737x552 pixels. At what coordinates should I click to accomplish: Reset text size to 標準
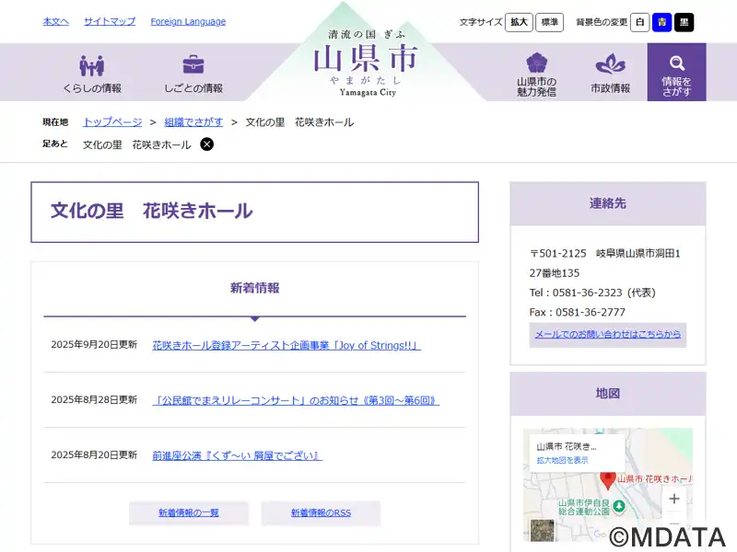pyautogui.click(x=549, y=22)
